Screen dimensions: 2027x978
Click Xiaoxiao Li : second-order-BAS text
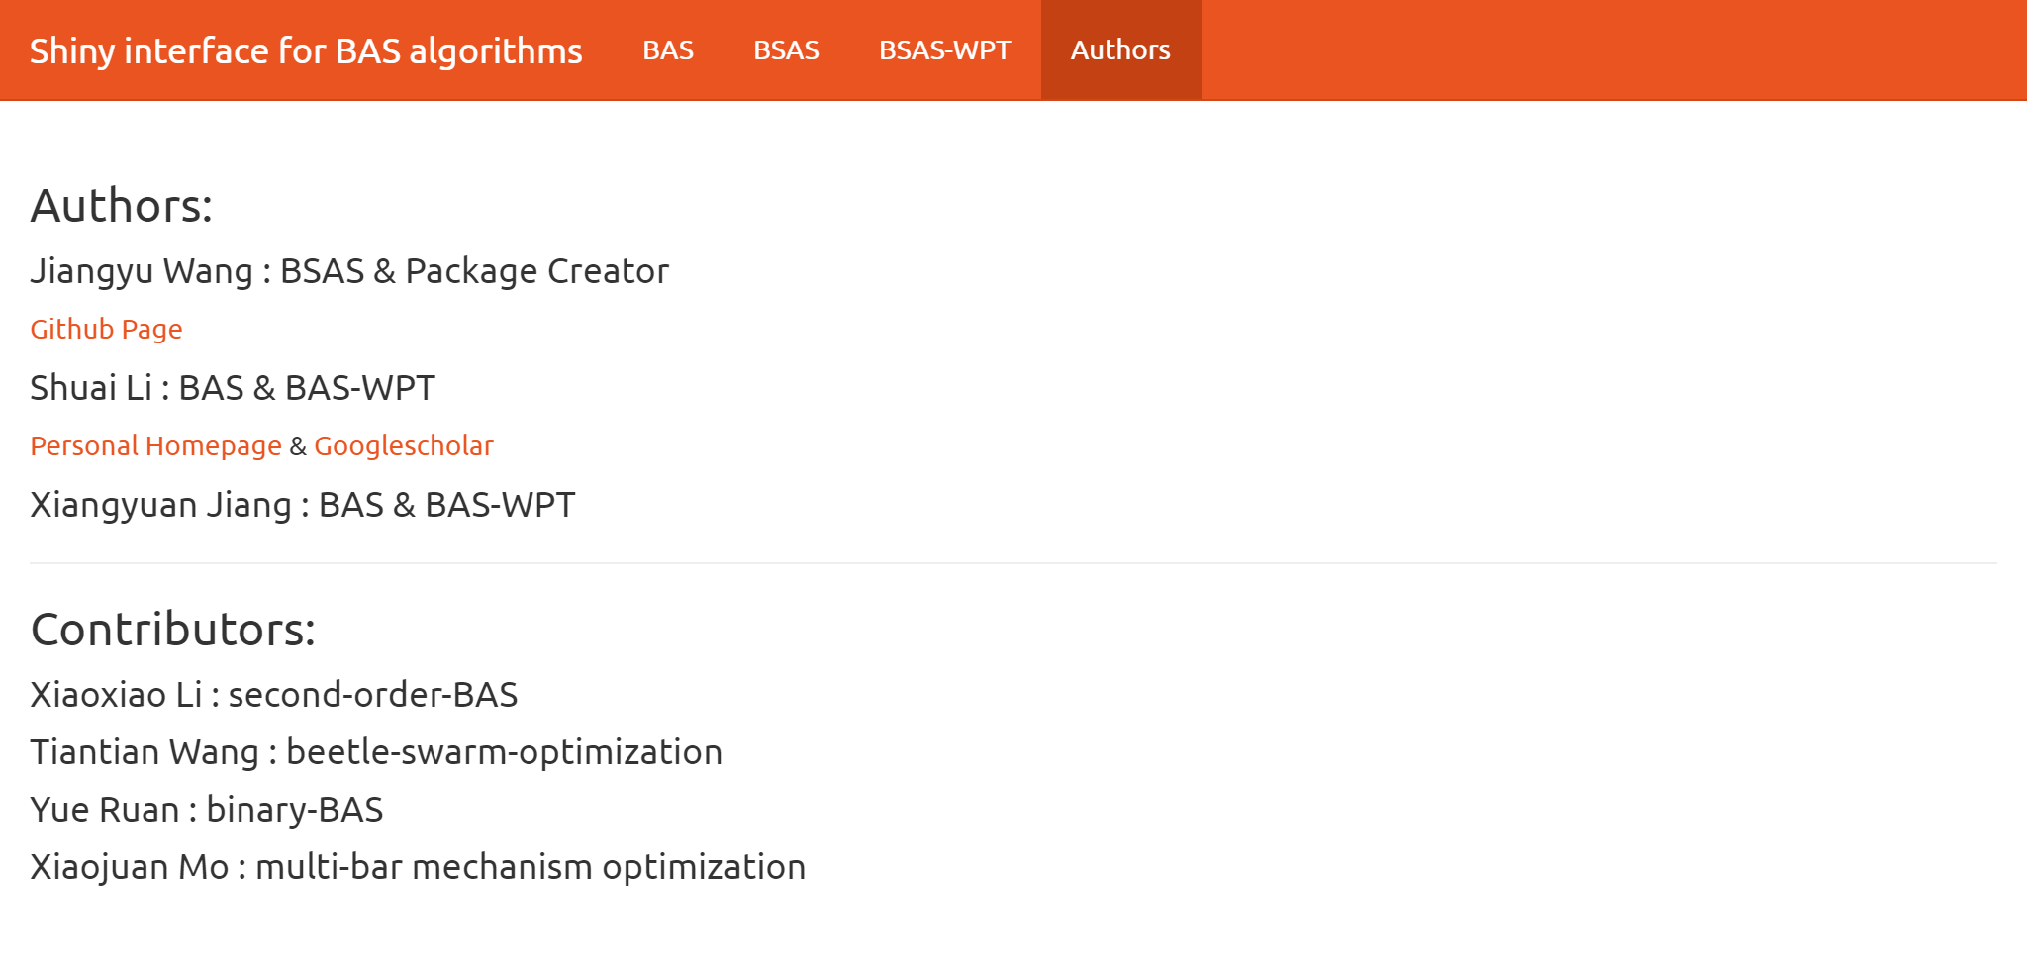274,695
